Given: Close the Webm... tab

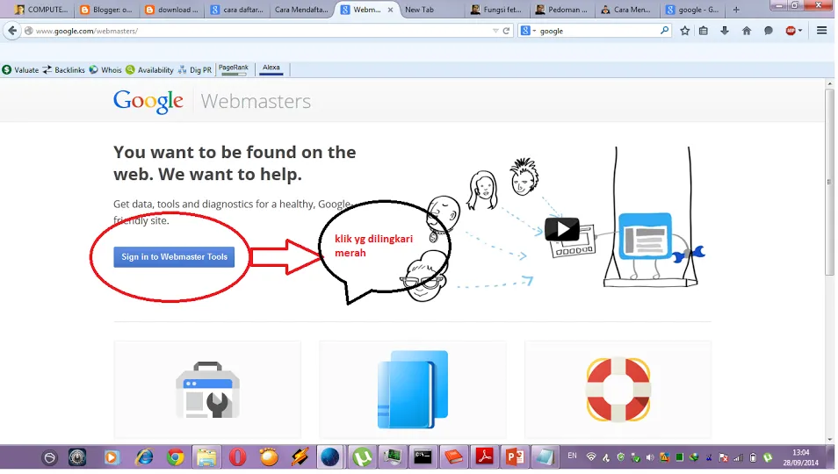Looking at the screenshot, I should pyautogui.click(x=390, y=10).
